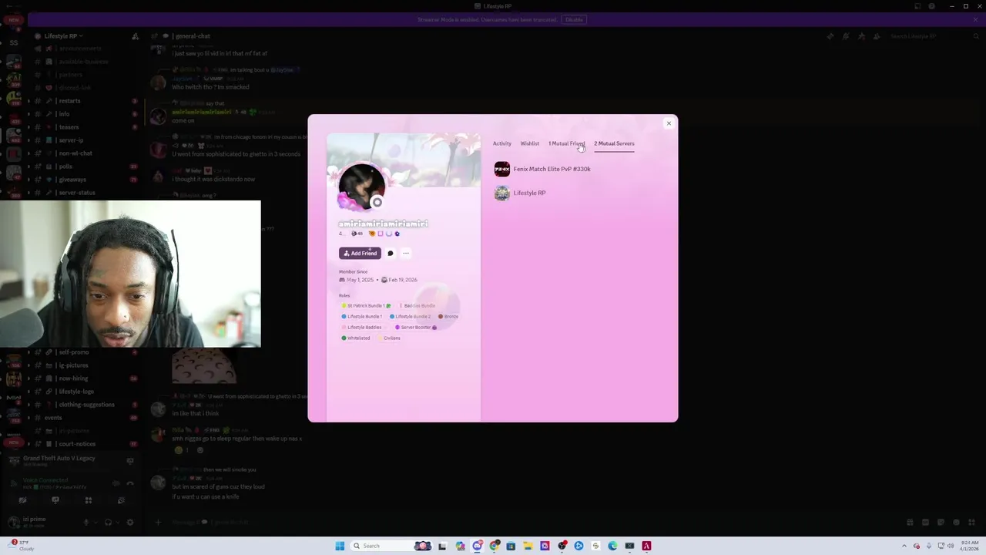Screen dimensions: 986x555
Task: Select the 2 Mutual Servers tab
Action: [614, 143]
